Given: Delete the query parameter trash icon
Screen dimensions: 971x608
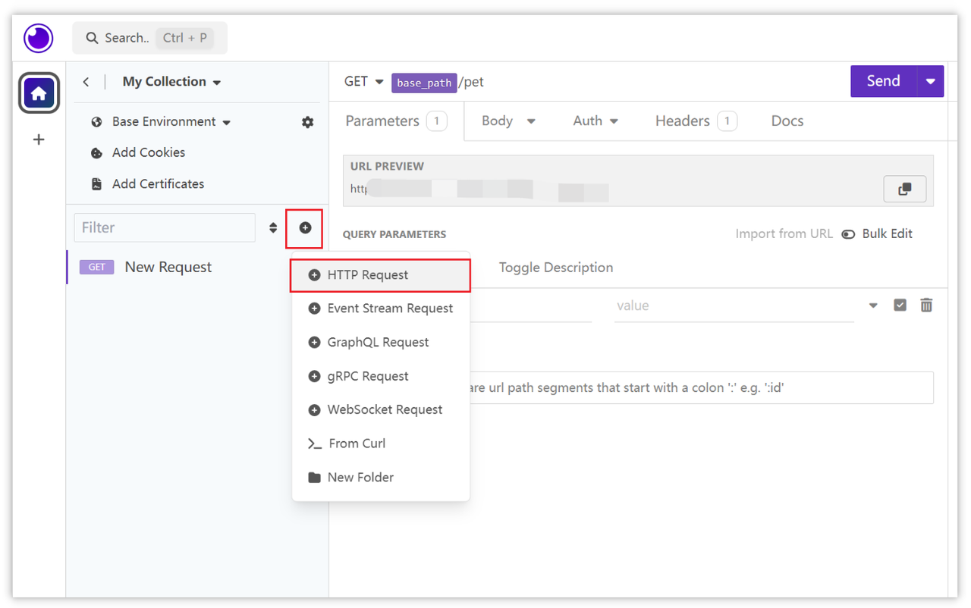Looking at the screenshot, I should click(x=926, y=306).
